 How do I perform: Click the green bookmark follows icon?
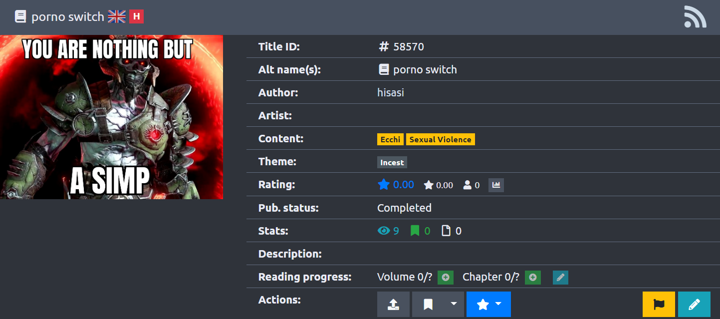coord(415,231)
